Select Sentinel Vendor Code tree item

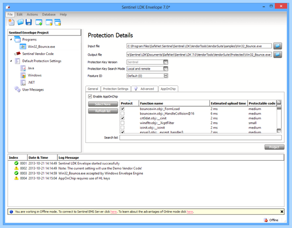pyautogui.click(x=38, y=54)
